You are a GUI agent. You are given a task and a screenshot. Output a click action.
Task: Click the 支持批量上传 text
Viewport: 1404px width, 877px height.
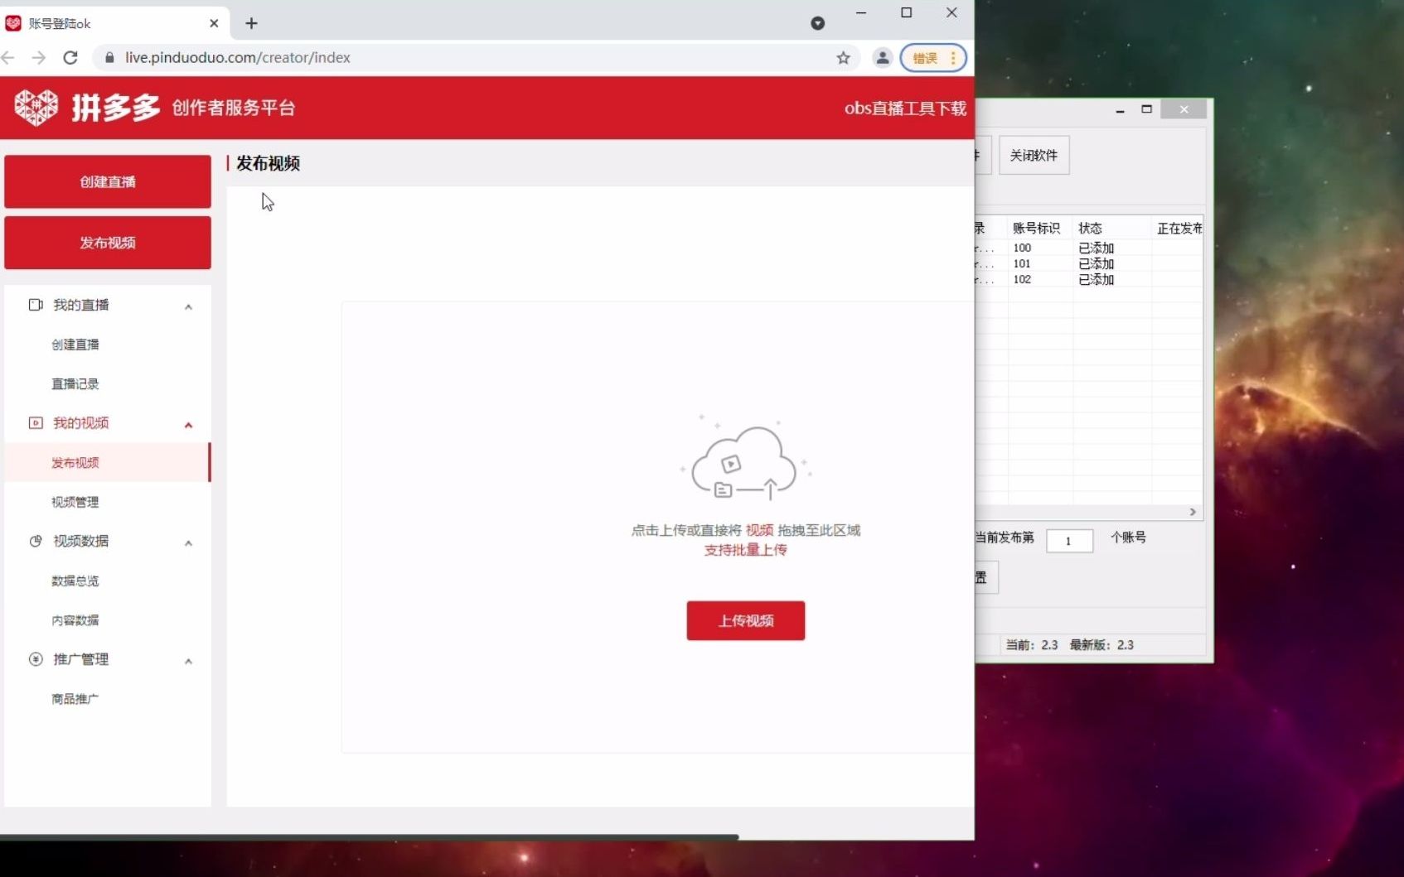click(746, 550)
